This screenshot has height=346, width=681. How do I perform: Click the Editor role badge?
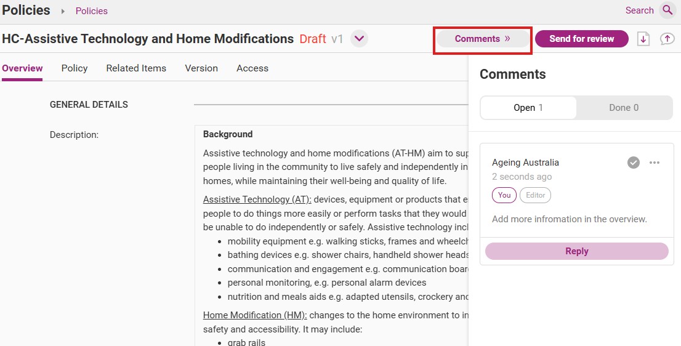[x=535, y=195]
